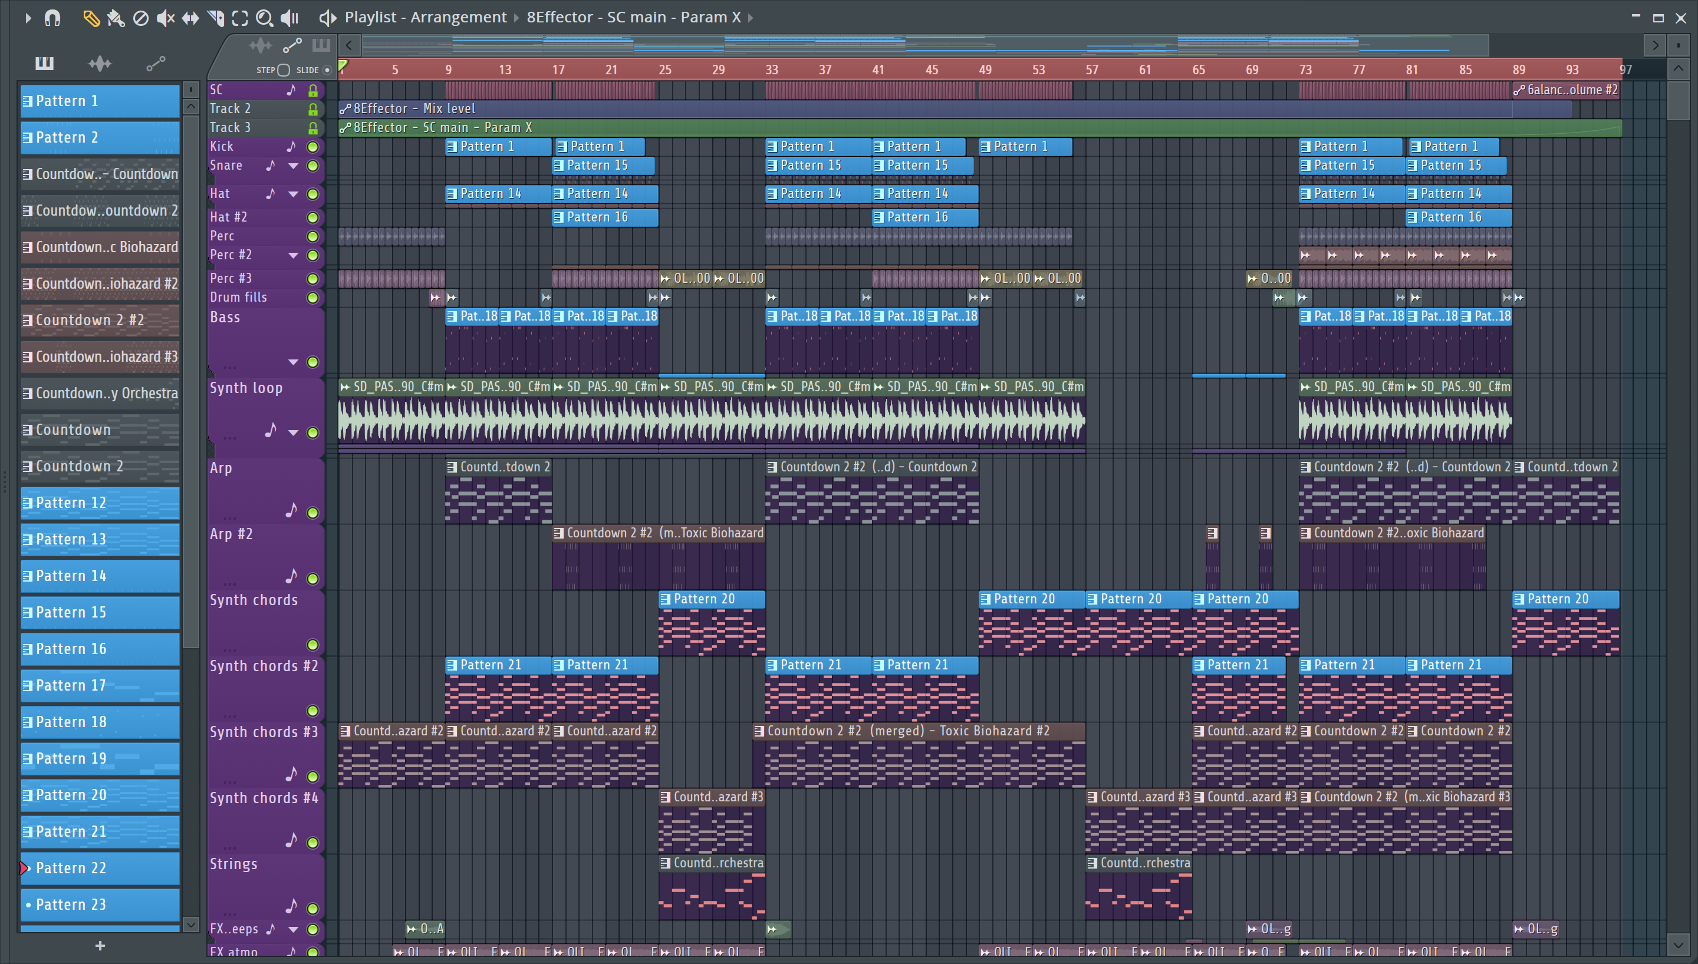Click the note icon on Synth chords #3
This screenshot has width=1698, height=964.
[291, 774]
